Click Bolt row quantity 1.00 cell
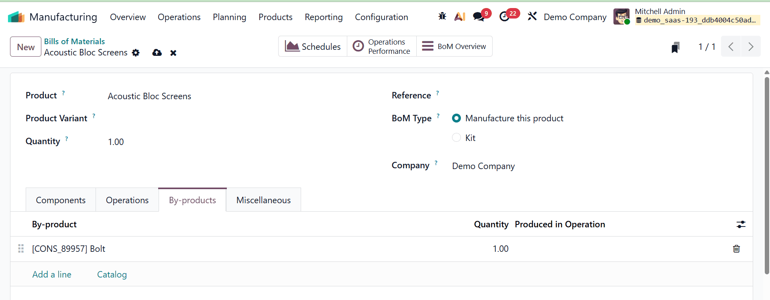This screenshot has width=770, height=300. 501,249
